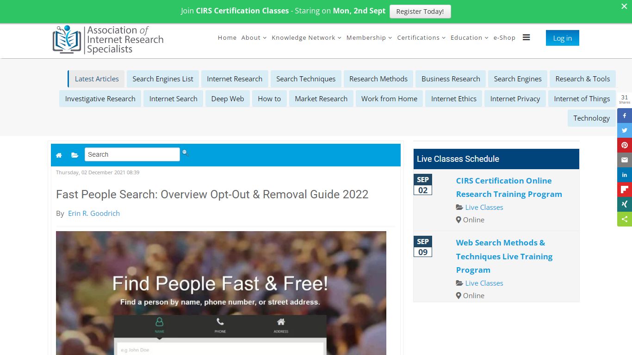
Task: Click the SEP 09 date badge
Action: click(x=423, y=247)
